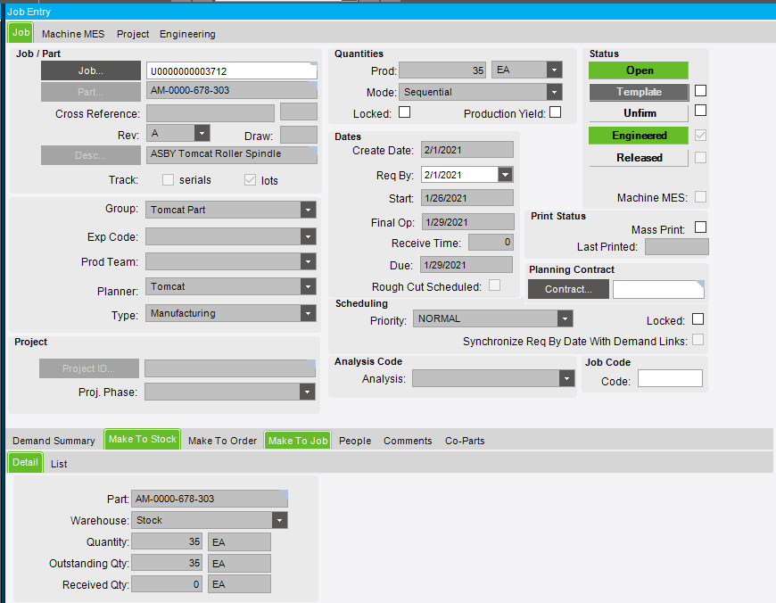Viewport: 776px width, 603px height.
Task: Click the Outstanding Qty 35 field
Action: tap(167, 563)
